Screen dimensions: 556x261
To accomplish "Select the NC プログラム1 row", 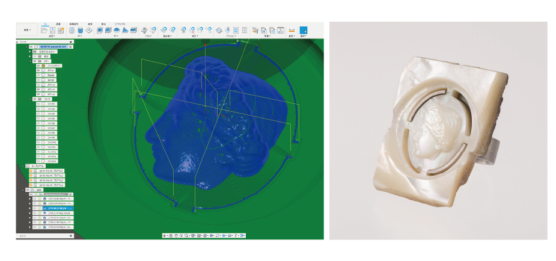I will [x=46, y=171].
